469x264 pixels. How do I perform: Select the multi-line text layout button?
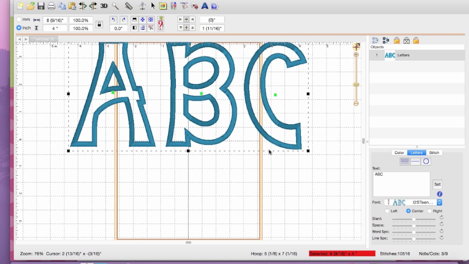(405, 161)
